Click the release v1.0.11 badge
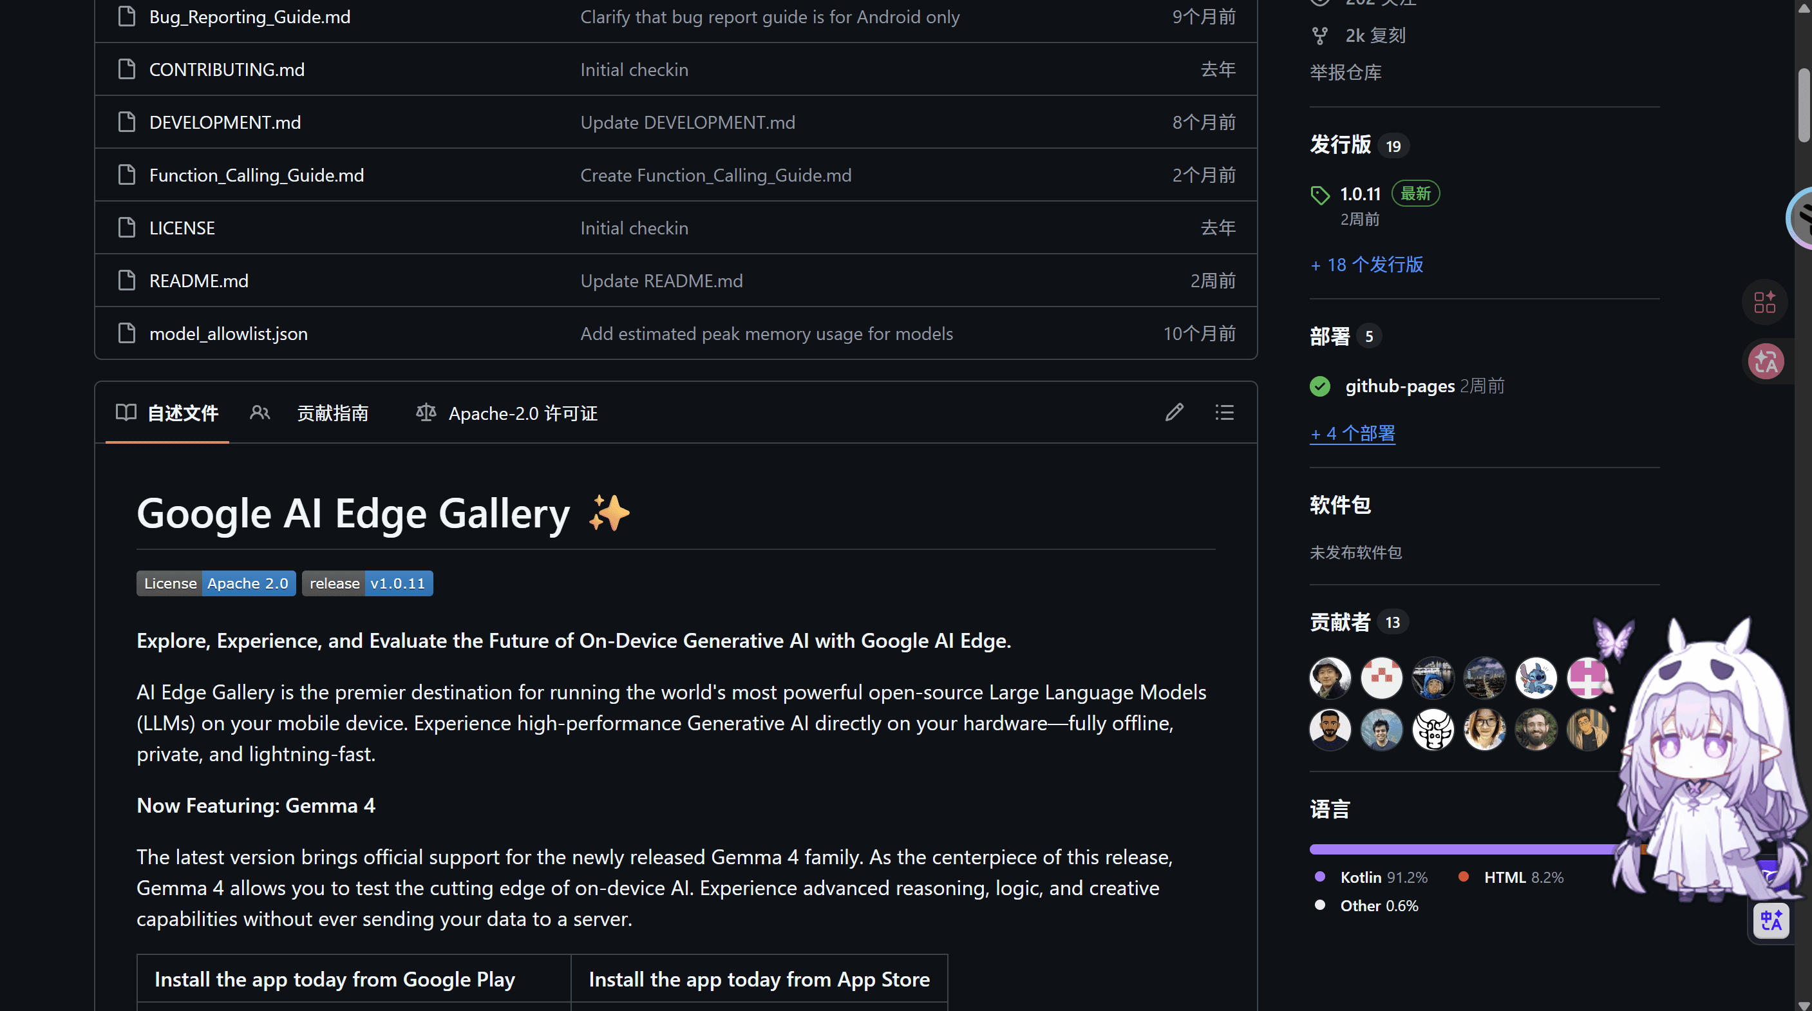This screenshot has height=1011, width=1812. pos(367,583)
